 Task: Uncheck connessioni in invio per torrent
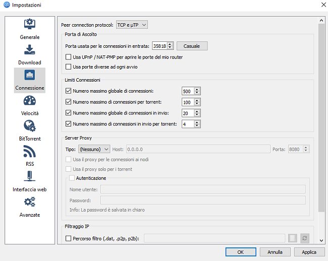pyautogui.click(x=68, y=124)
